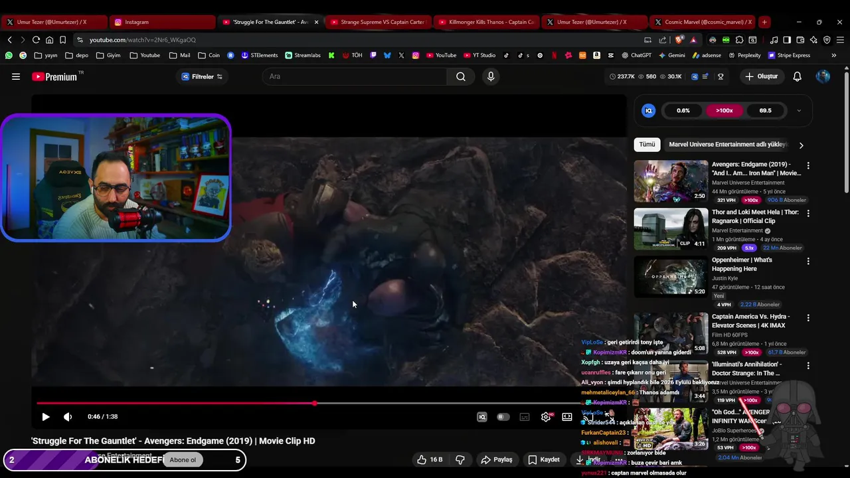Open the Giyim bookmarks folder

click(x=108, y=55)
